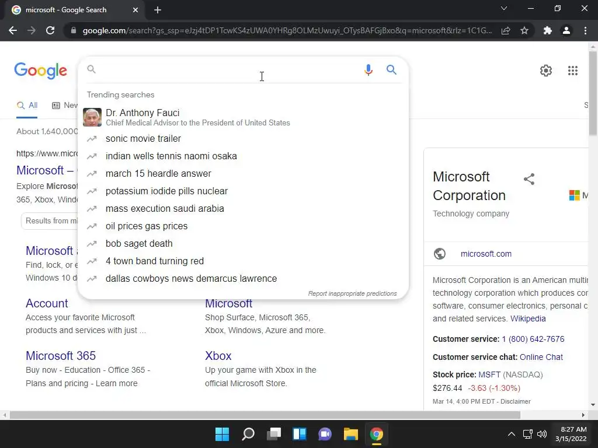This screenshot has height=448, width=598.
Task: Click the Disclaimer link under stock price
Action: point(515,401)
